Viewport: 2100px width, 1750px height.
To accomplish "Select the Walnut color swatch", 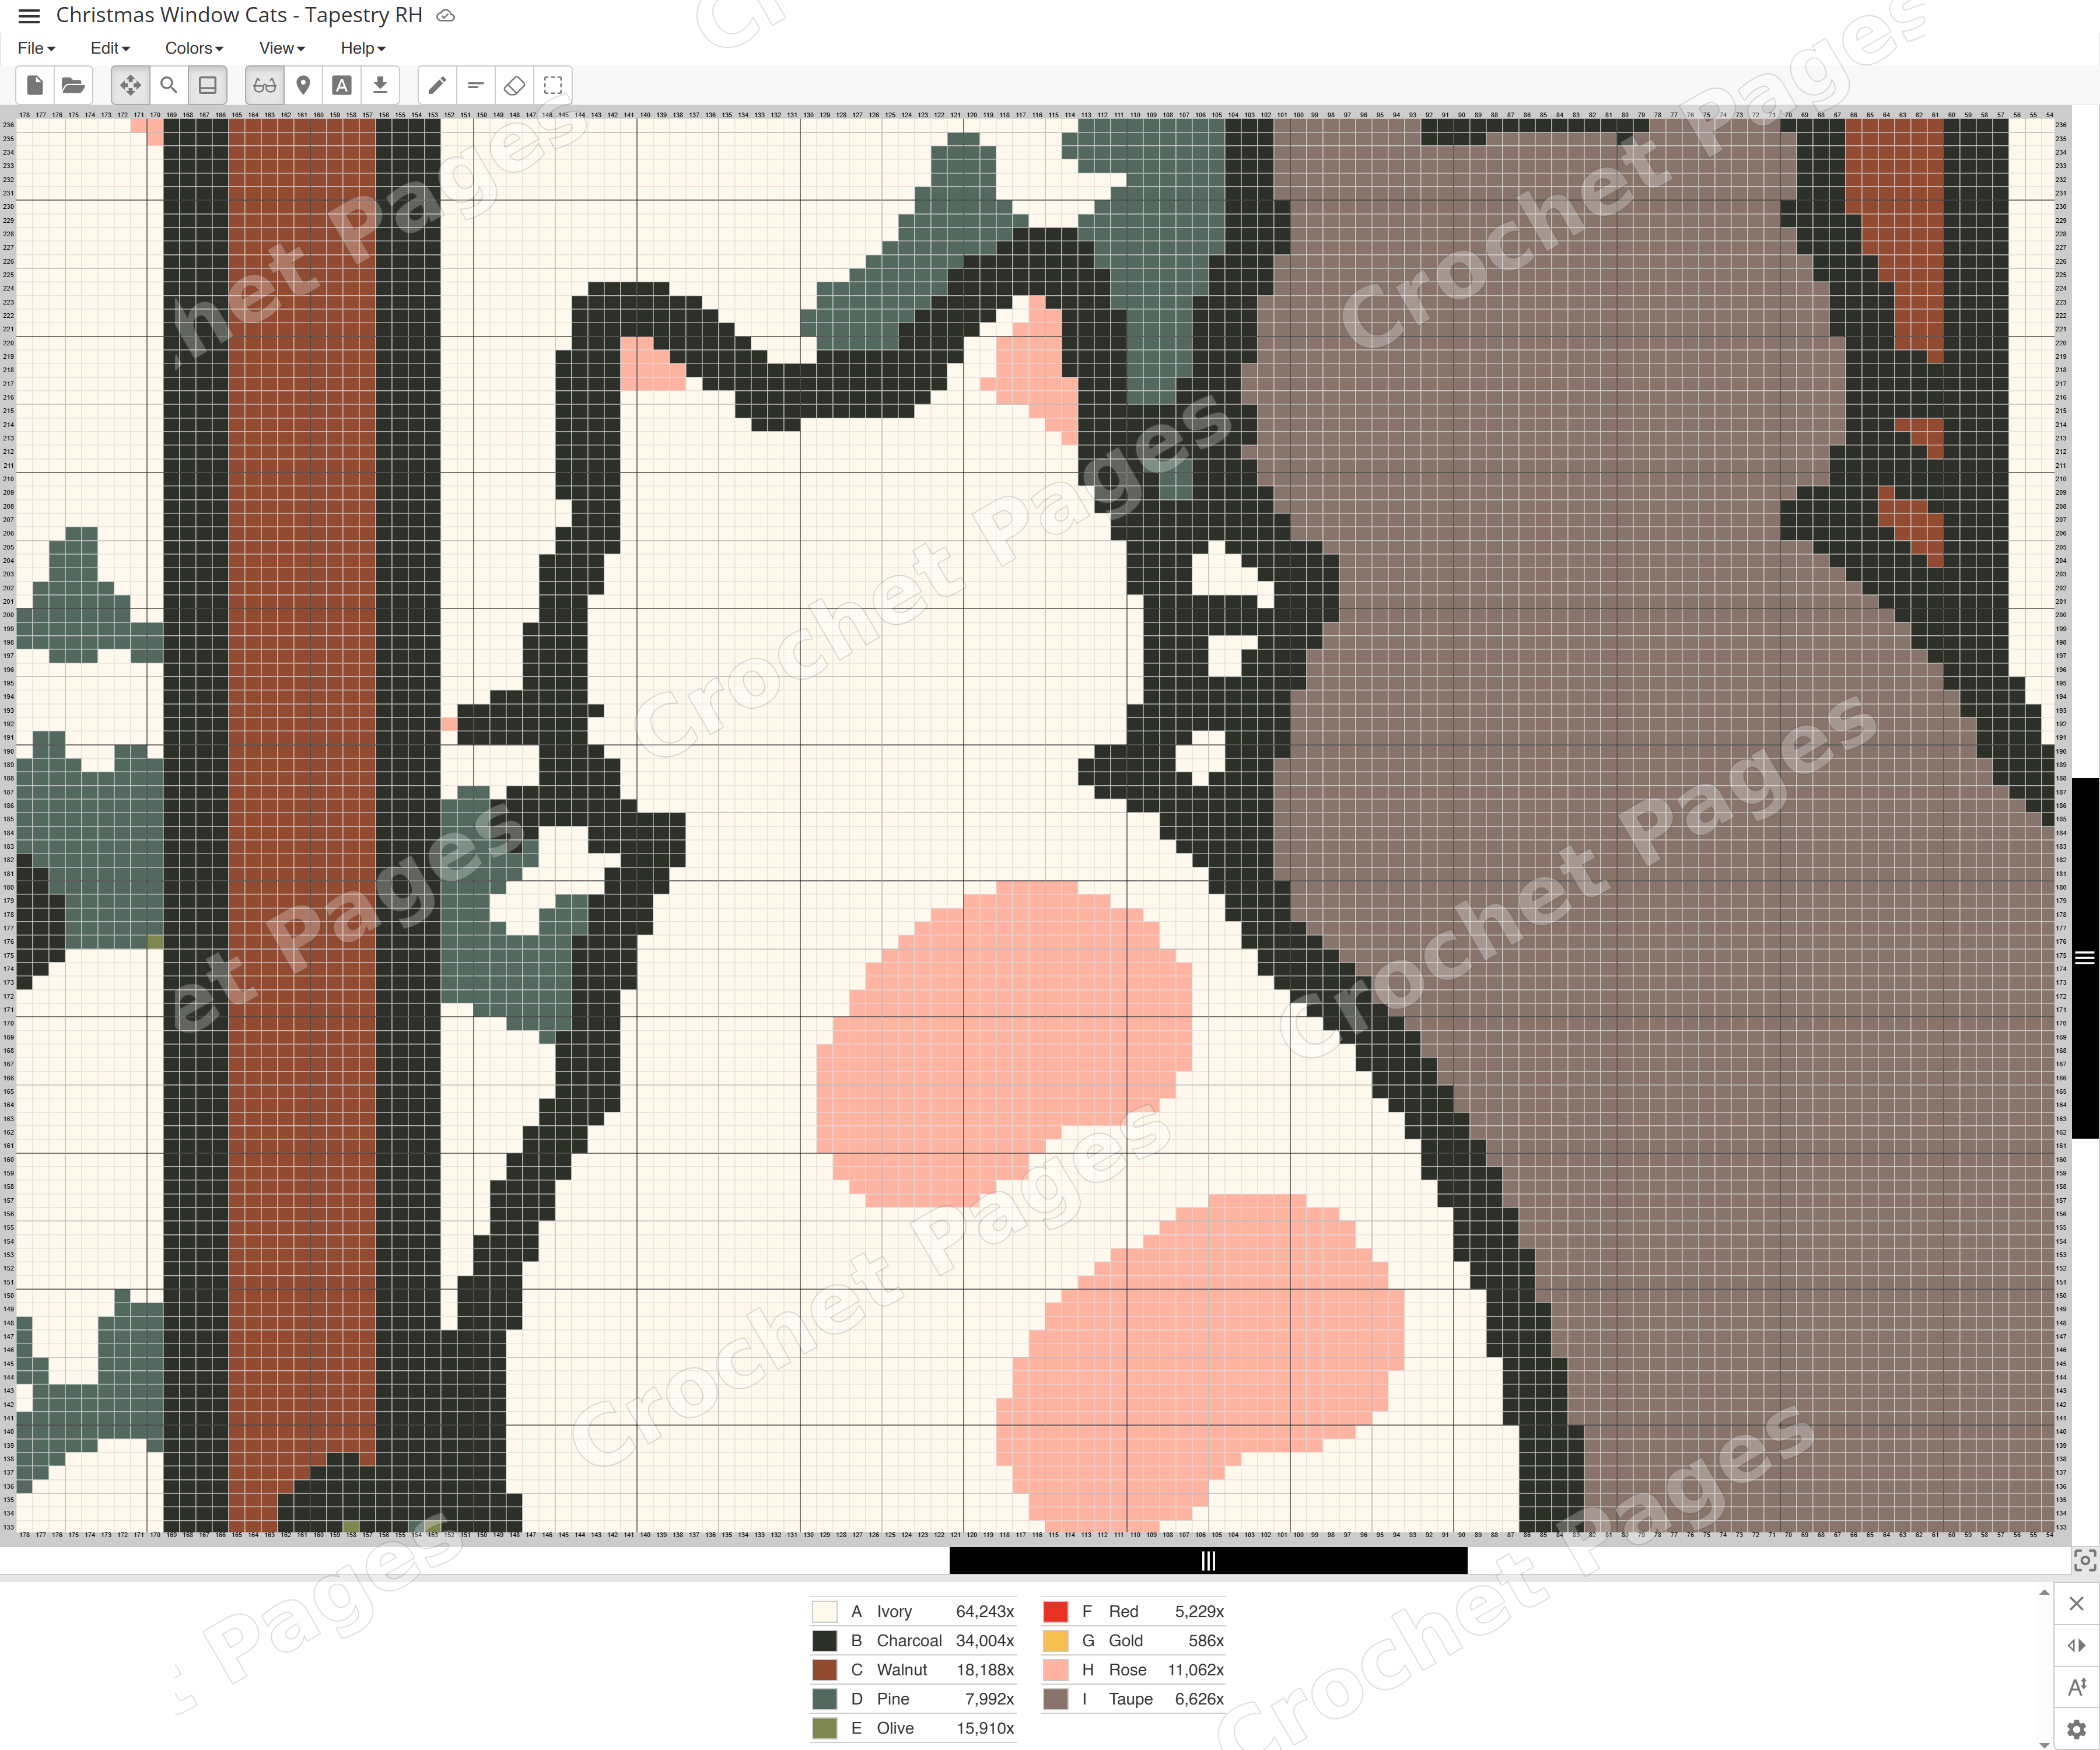I will pos(825,1670).
